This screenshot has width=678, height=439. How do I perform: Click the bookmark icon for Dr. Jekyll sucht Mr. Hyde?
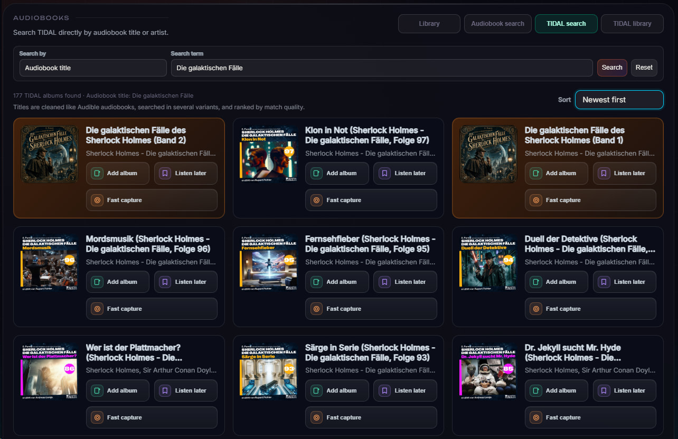pyautogui.click(x=604, y=390)
